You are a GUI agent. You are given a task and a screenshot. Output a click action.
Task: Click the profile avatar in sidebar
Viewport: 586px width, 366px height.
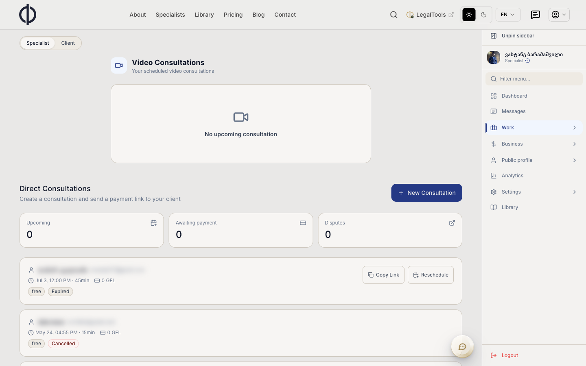pyautogui.click(x=494, y=57)
